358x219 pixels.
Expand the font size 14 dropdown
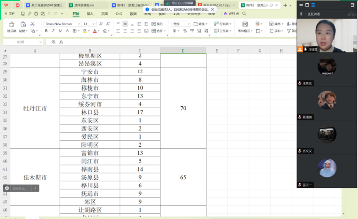[x=89, y=24]
